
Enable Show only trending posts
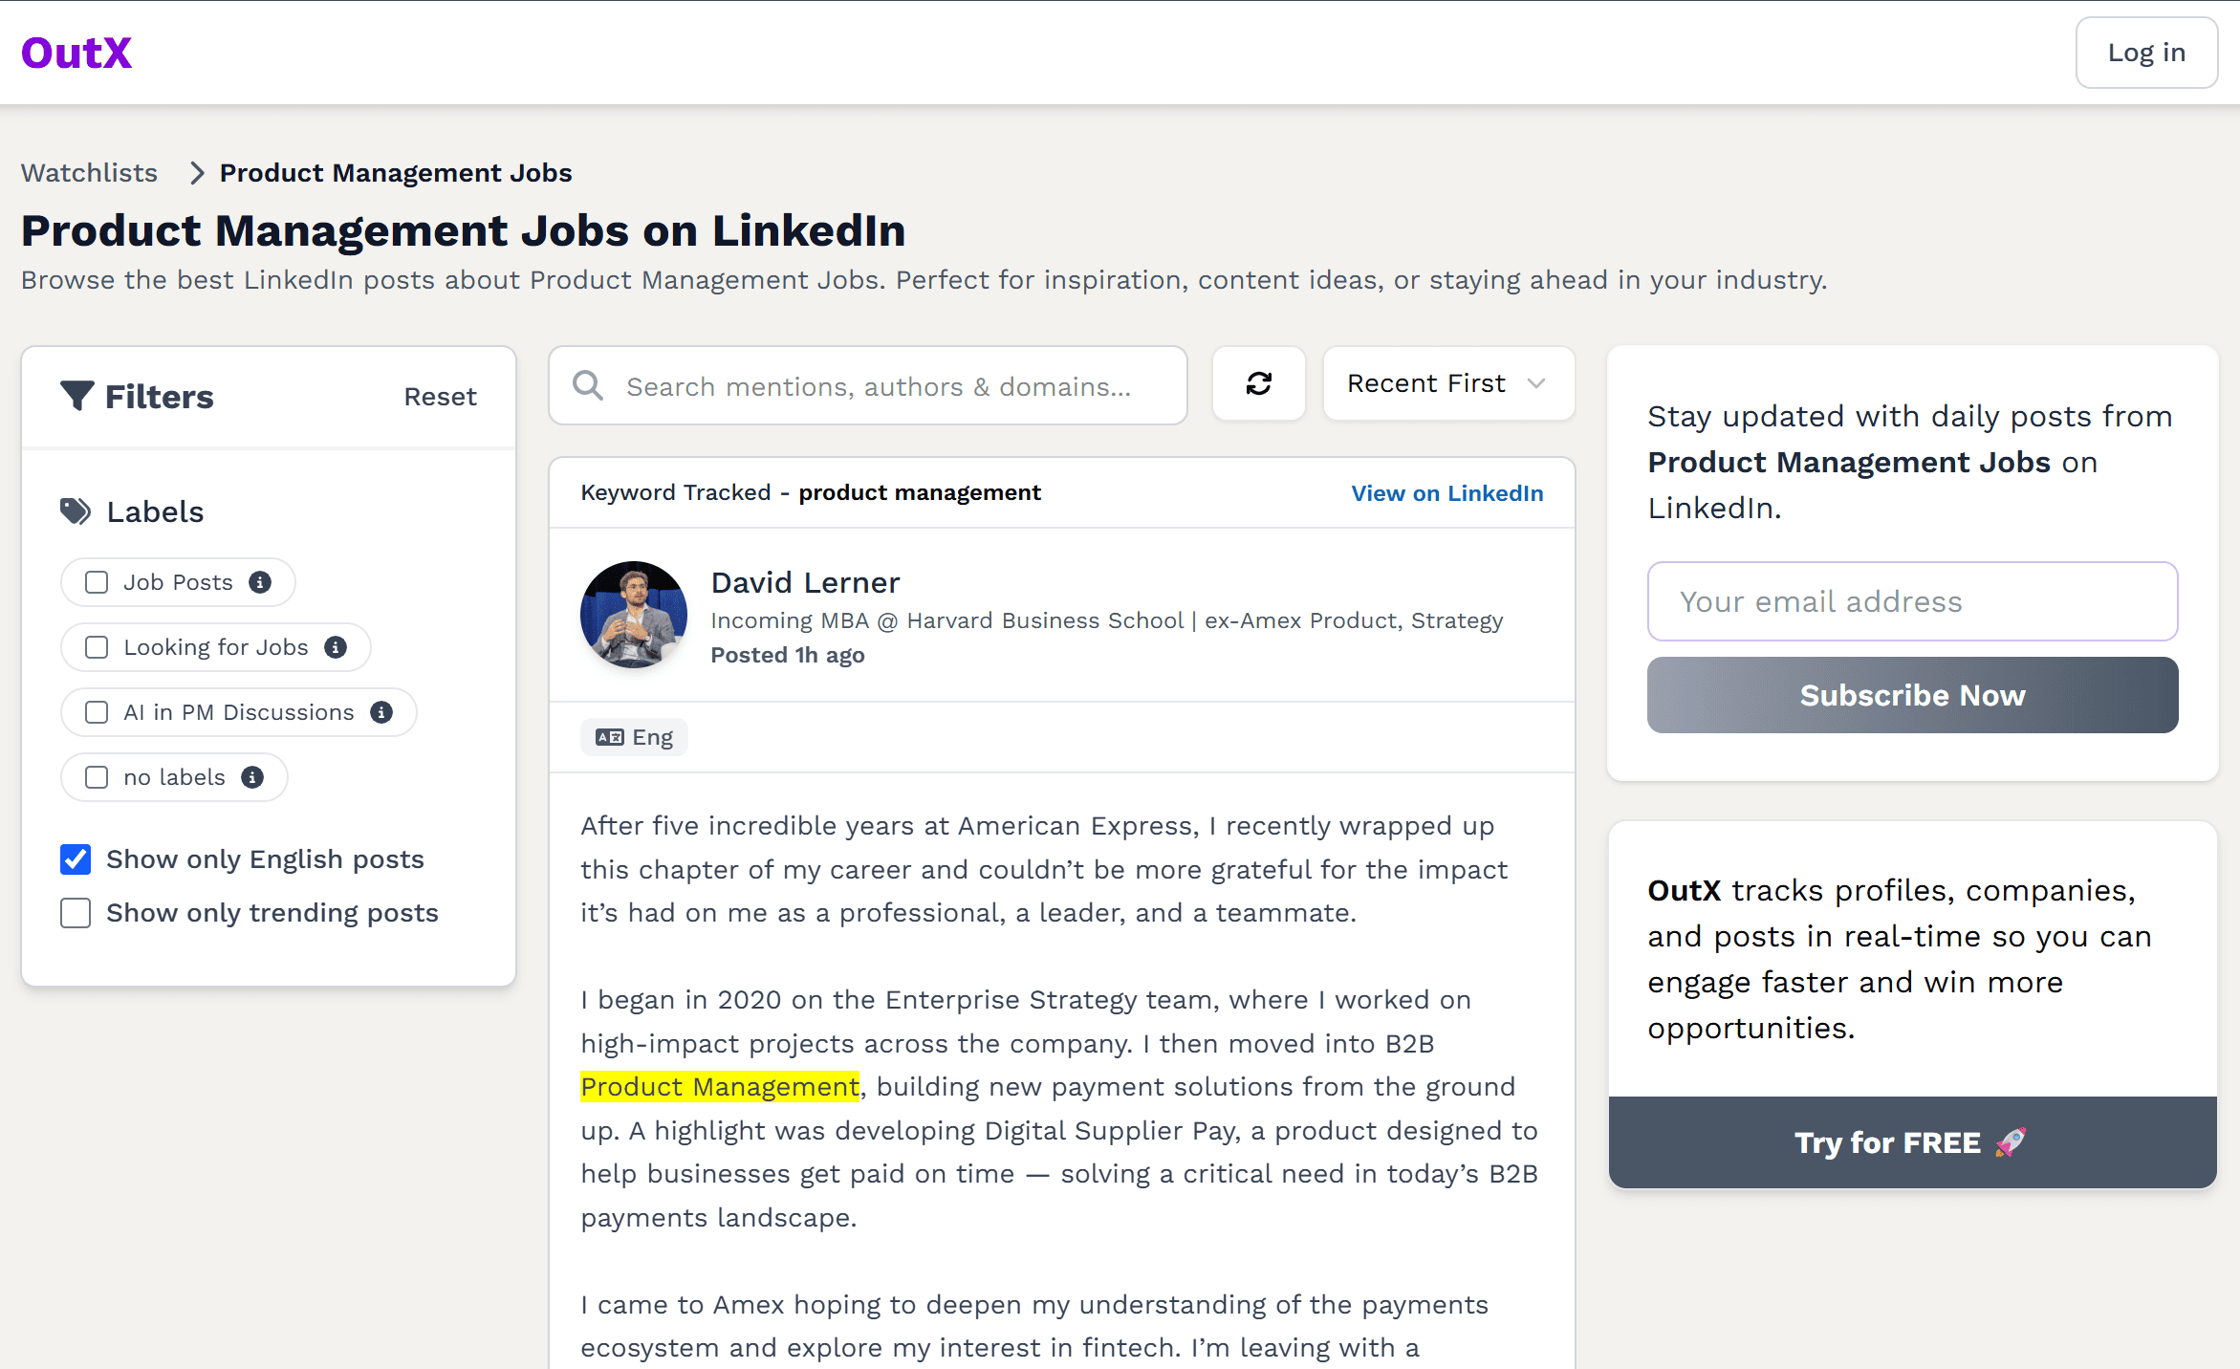75,912
